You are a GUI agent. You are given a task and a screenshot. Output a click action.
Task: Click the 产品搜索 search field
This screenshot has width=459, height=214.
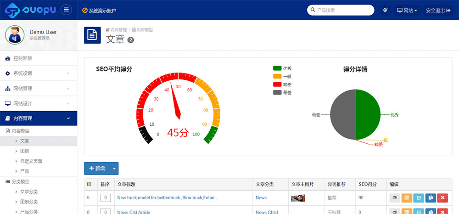(342, 10)
